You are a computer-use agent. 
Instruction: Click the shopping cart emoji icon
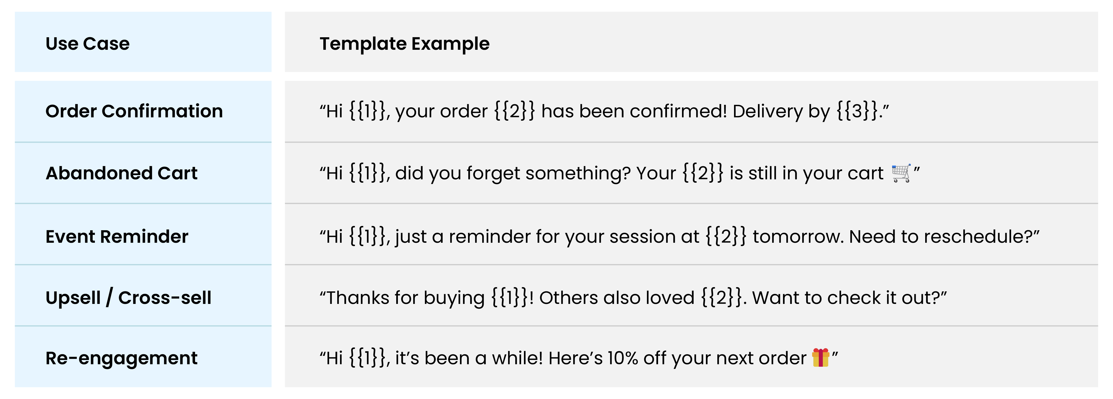pos(901,173)
